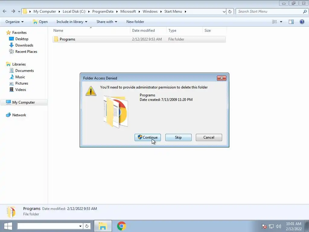Click the volume speaker tray icon
Image resolution: width=309 pixels, height=232 pixels.
pos(279,226)
